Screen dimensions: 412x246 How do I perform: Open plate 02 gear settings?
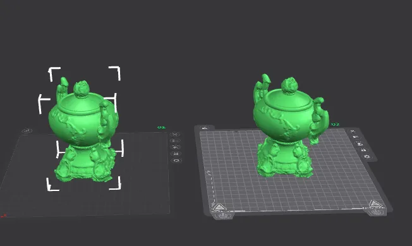pos(367,156)
